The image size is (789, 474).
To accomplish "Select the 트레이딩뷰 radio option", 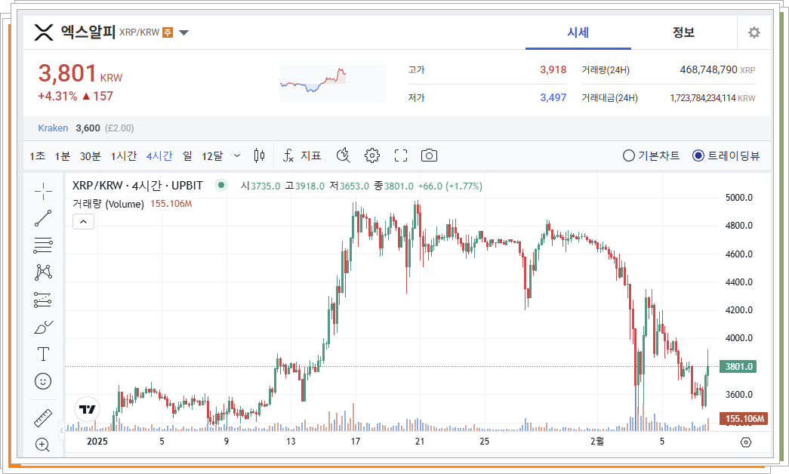I will click(726, 156).
